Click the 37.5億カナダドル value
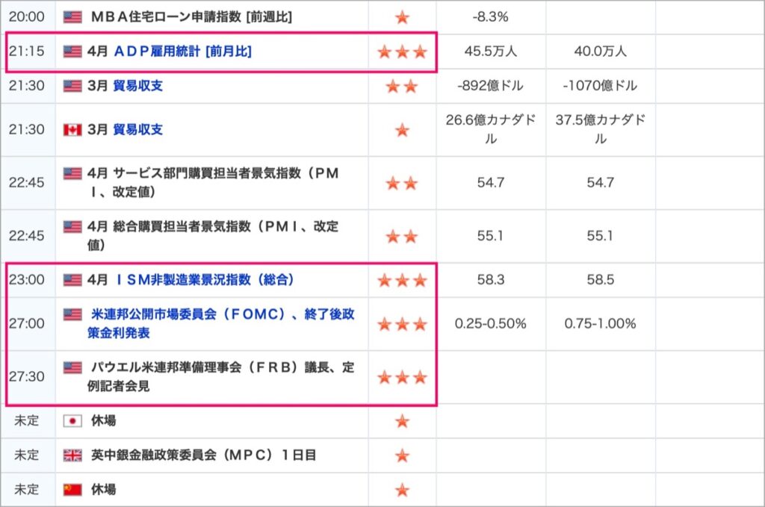Screen dimensions: 765x507 [x=600, y=130]
